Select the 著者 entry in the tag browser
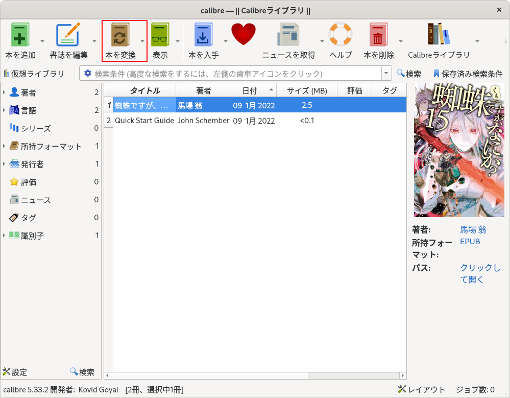Screen dimensions: 510x398 51,93
